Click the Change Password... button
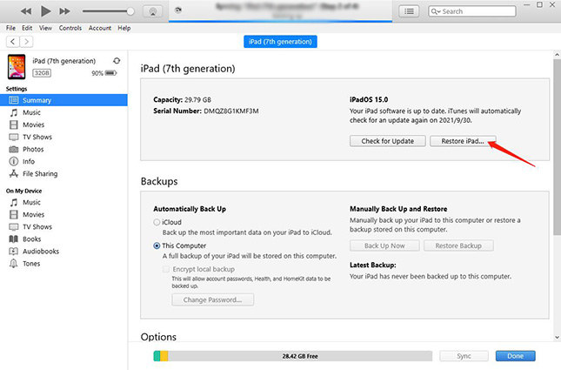 point(212,299)
